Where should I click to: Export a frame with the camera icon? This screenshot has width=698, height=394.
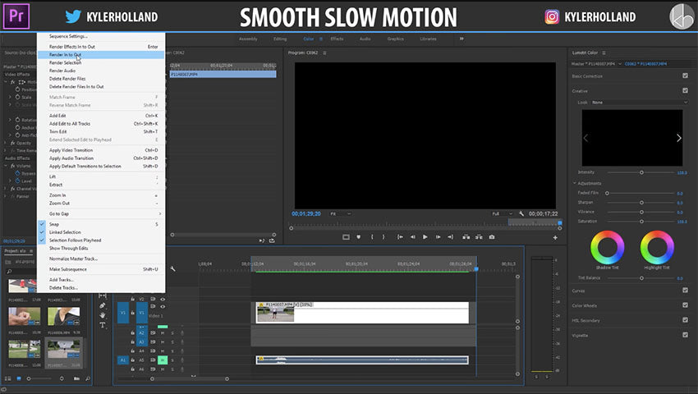click(x=492, y=237)
